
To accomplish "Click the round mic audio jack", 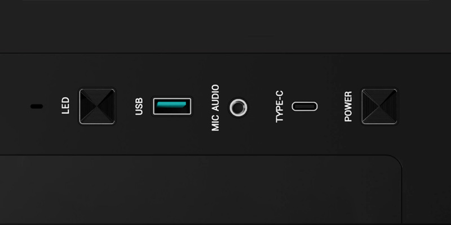I will click(238, 107).
